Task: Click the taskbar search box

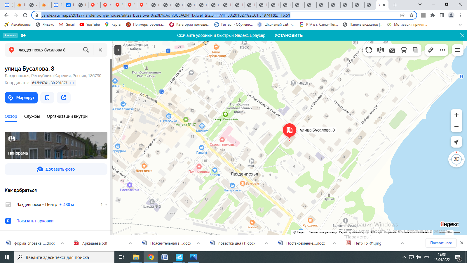Action: coord(64,257)
